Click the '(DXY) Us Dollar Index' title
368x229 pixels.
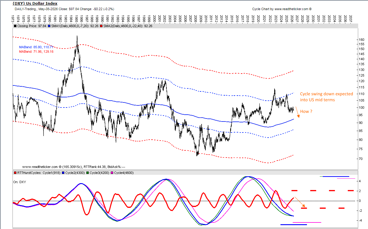(35, 4)
